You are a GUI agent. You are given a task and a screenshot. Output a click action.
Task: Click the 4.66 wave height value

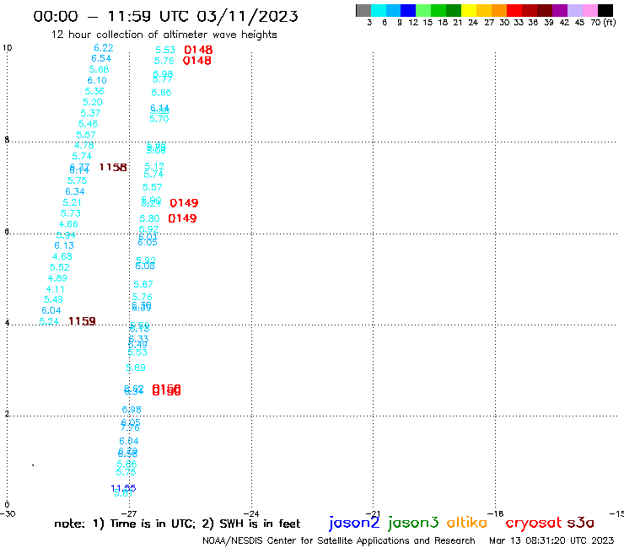pyautogui.click(x=68, y=224)
